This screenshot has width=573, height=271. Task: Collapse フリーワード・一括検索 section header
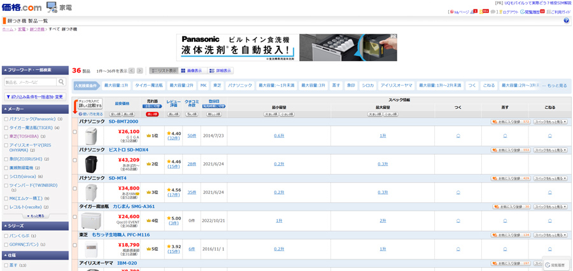[35, 70]
